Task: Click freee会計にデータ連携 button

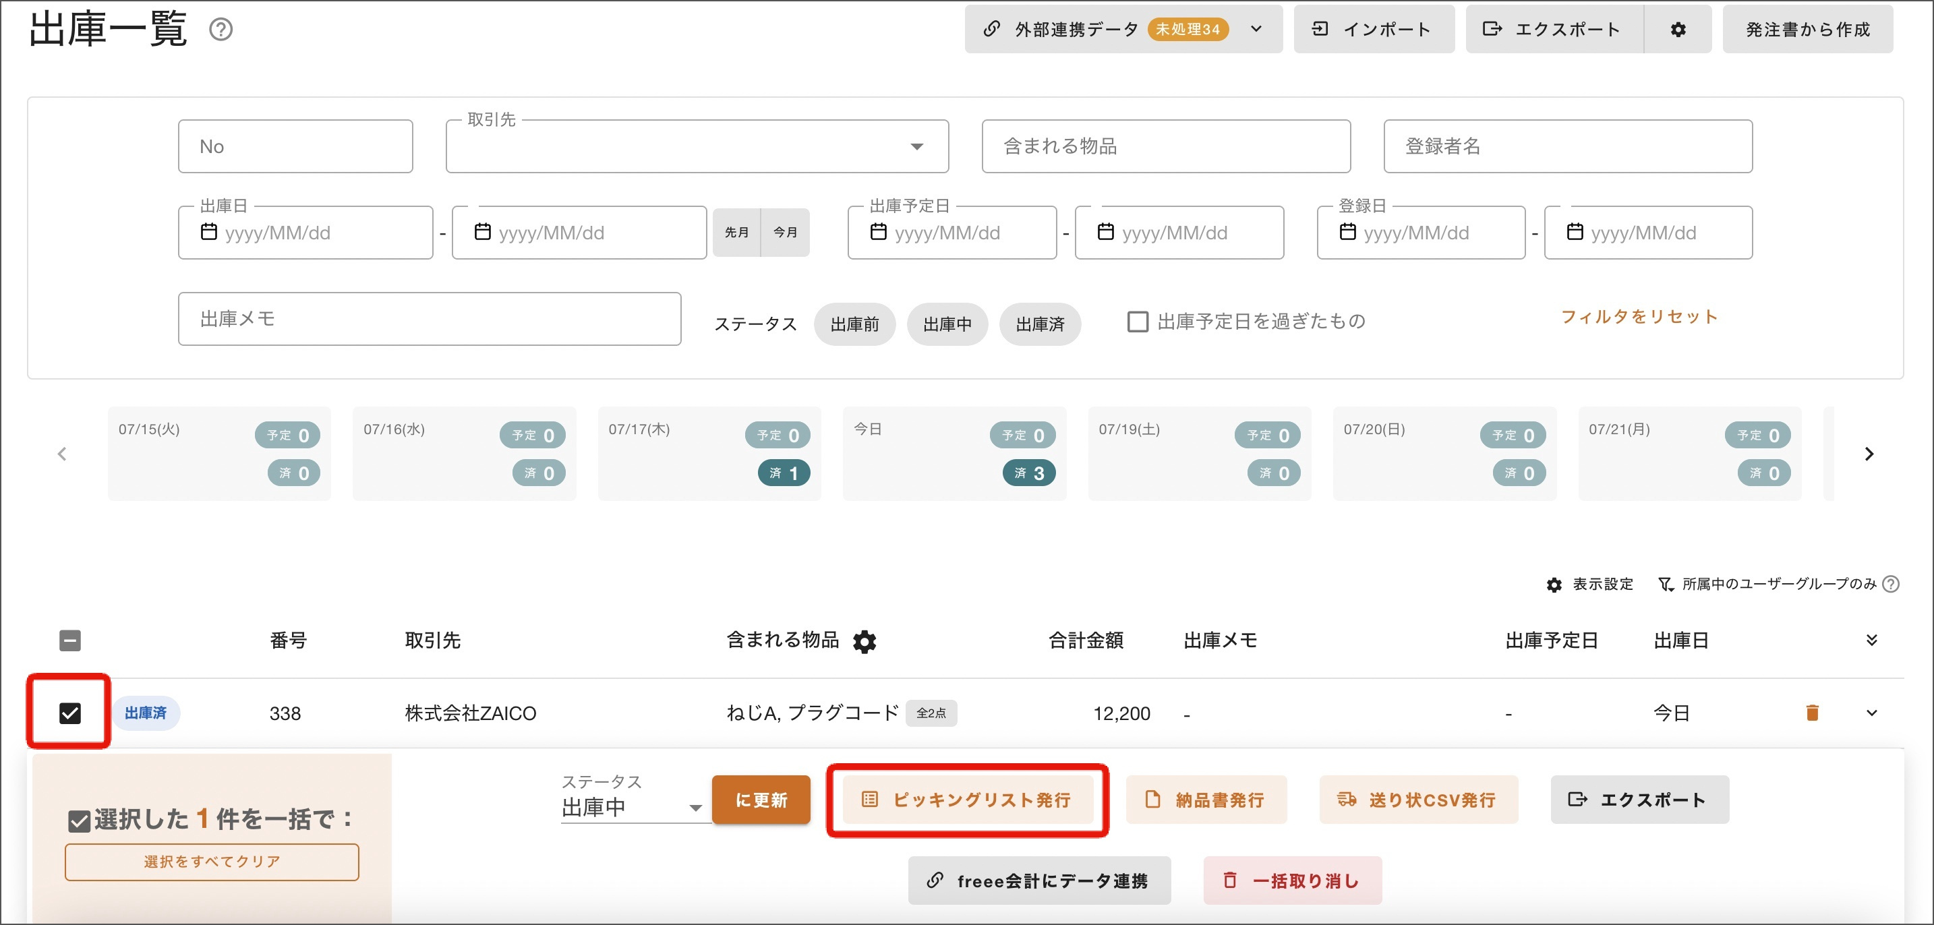Action: tap(1039, 881)
